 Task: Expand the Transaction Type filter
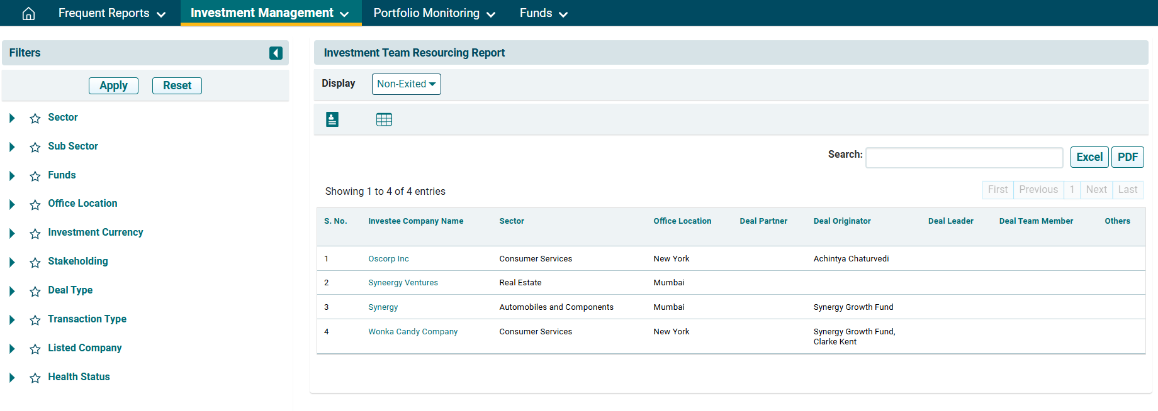coord(12,320)
